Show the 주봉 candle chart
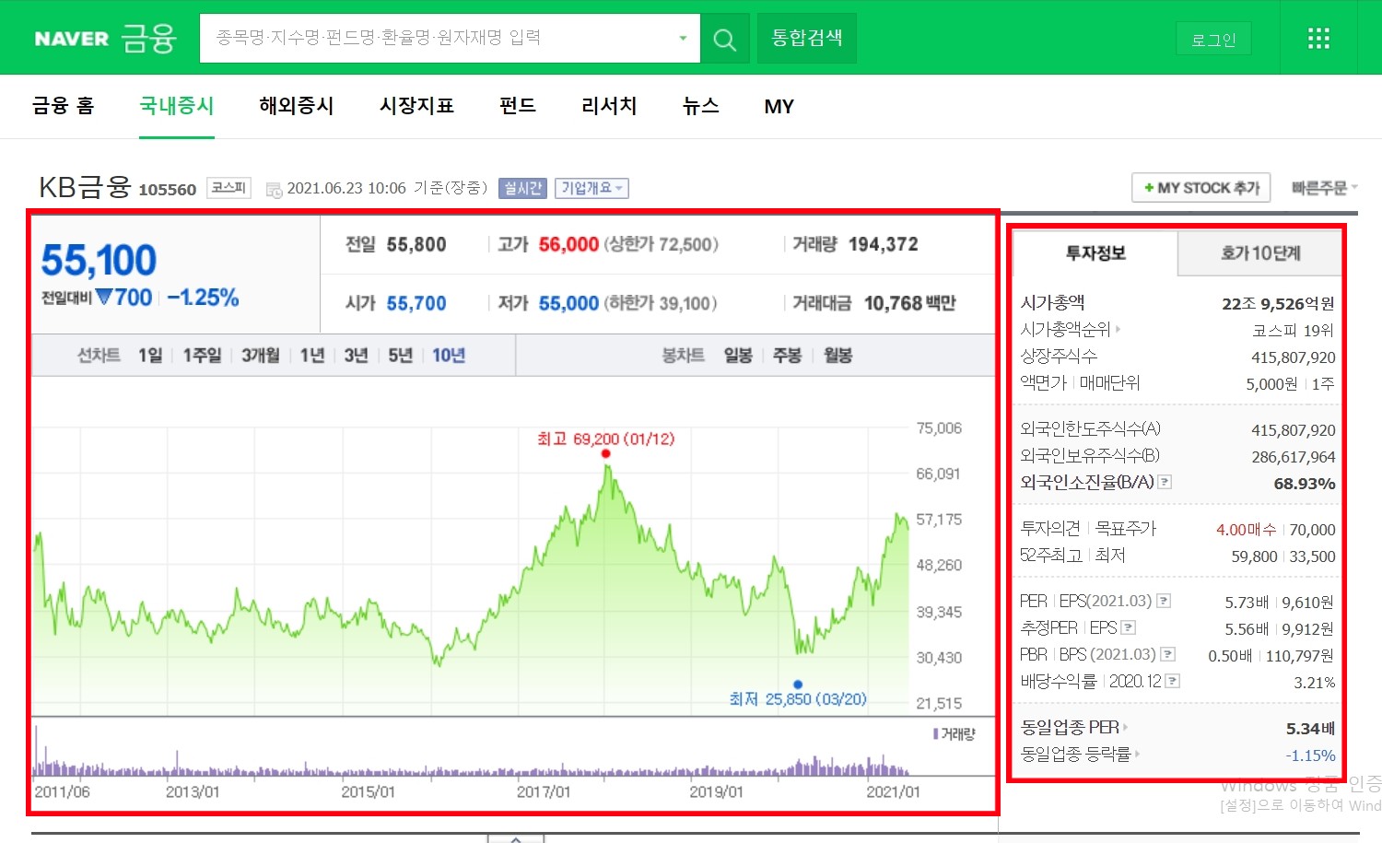Screen dimensions: 1382x843 [x=788, y=356]
